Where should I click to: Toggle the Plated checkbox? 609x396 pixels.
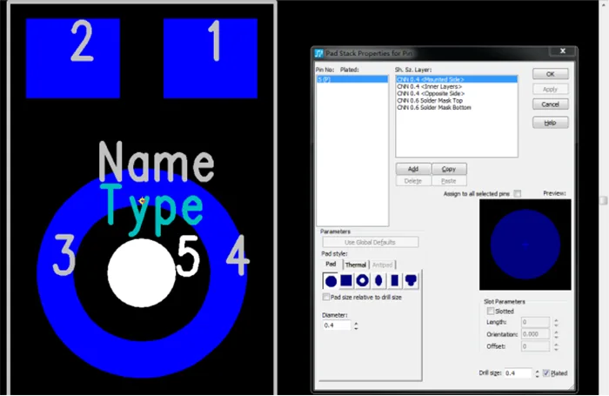[x=546, y=373]
